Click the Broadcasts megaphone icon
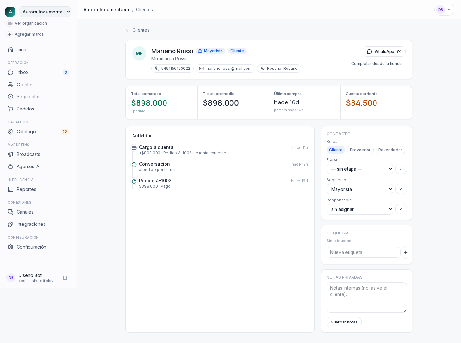The width and height of the screenshot is (461, 343). point(11,154)
